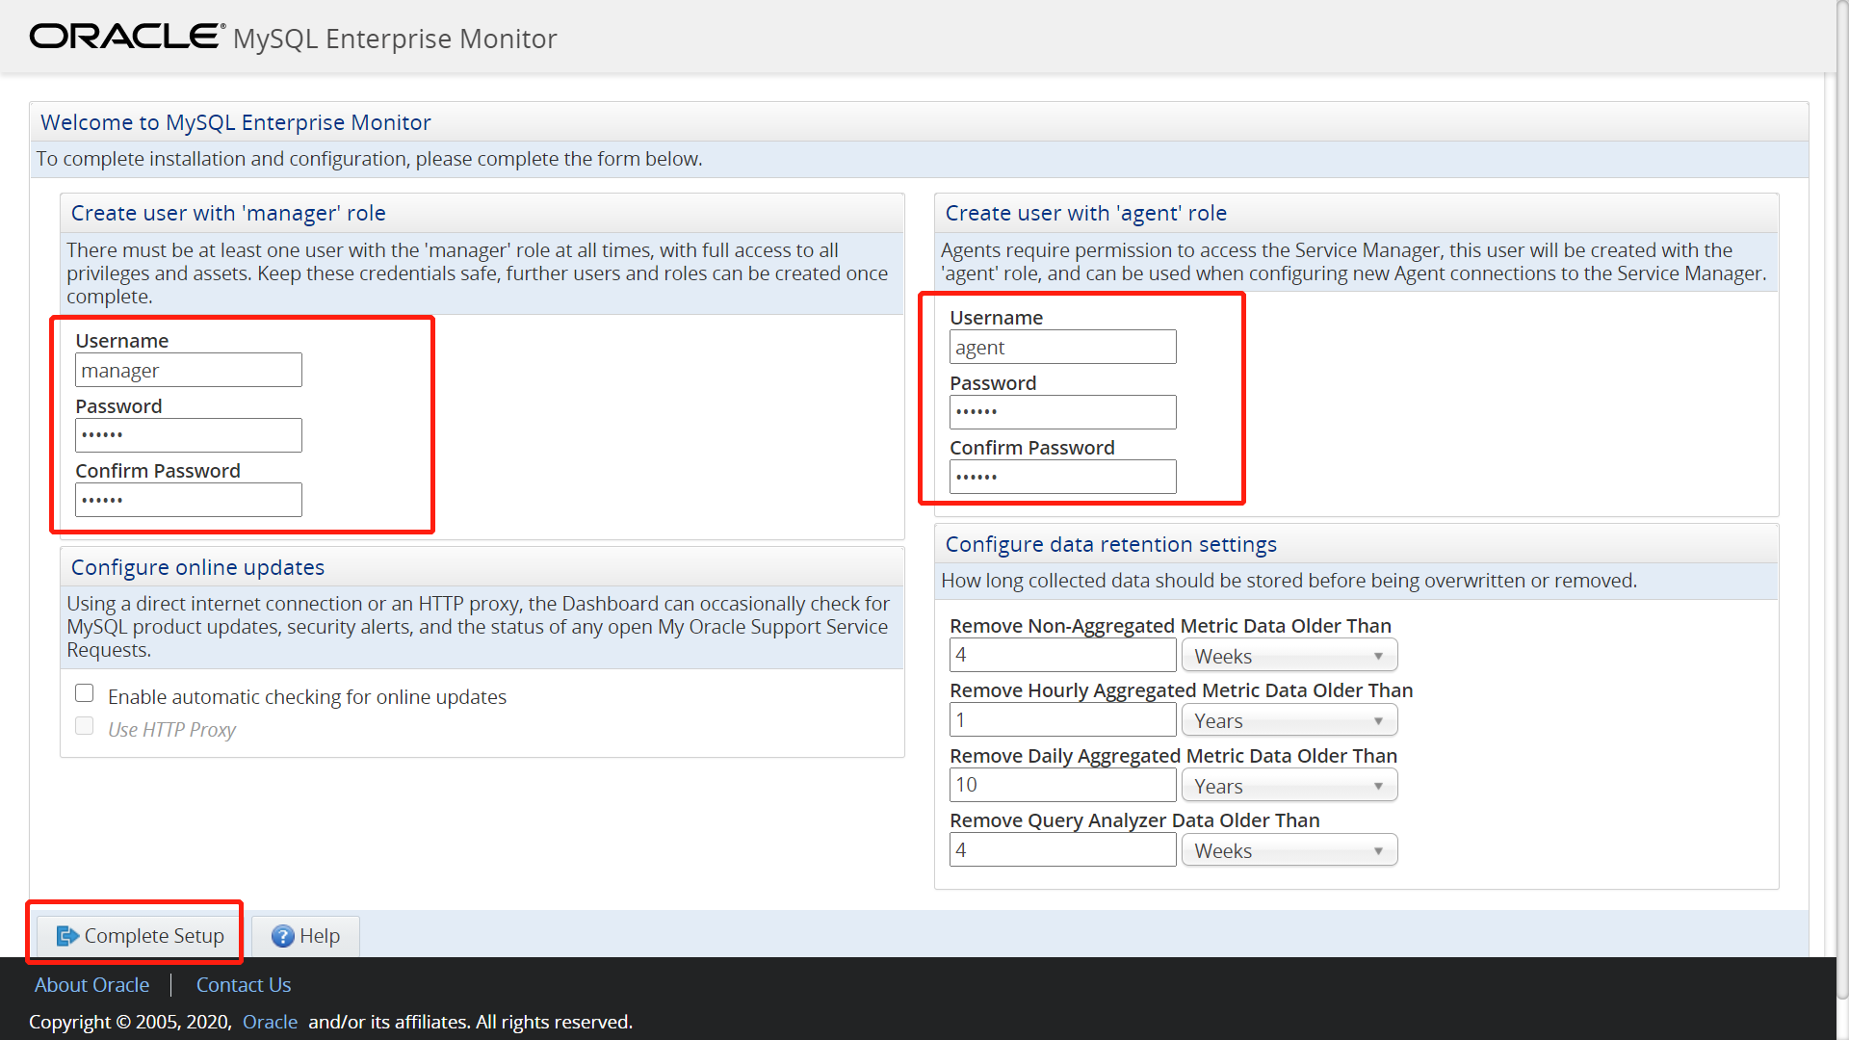Click the agent Username input field
Screen dimensions: 1849x1040
point(1062,348)
